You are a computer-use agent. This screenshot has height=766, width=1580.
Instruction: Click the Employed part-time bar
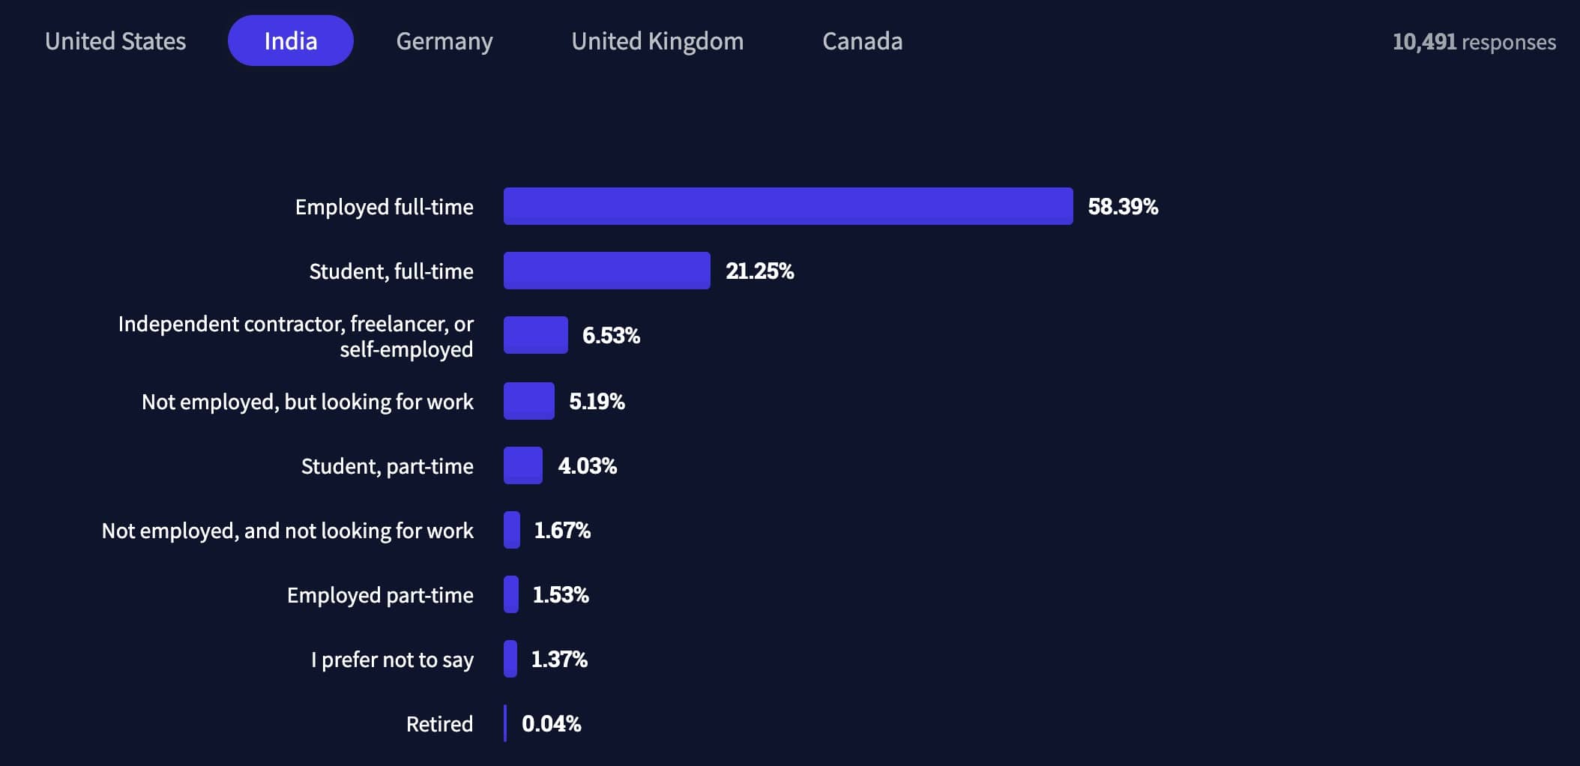tap(511, 594)
